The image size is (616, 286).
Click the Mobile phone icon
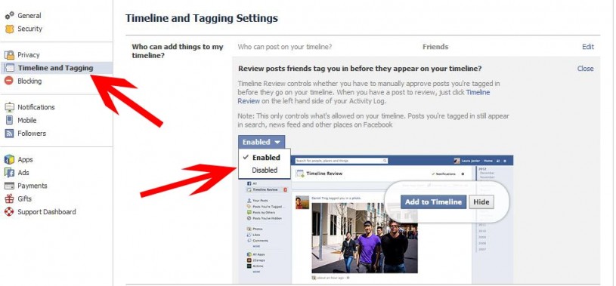[9, 121]
